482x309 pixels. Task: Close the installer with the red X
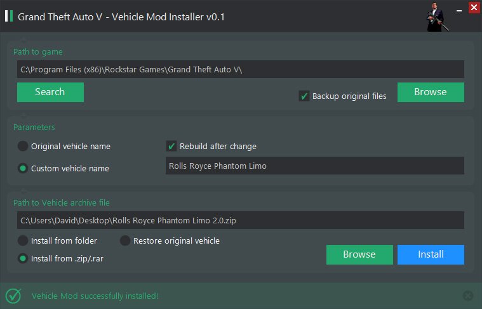point(474,8)
